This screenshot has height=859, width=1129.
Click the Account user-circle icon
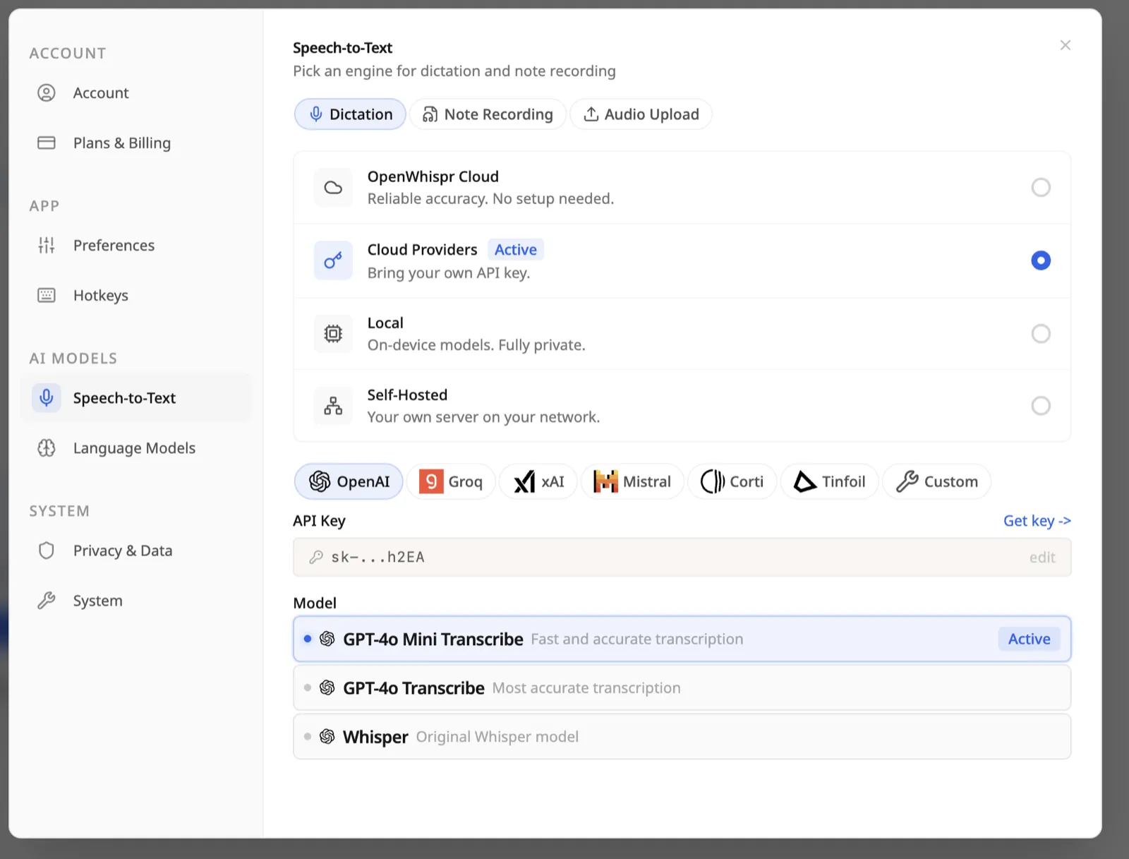tap(47, 93)
